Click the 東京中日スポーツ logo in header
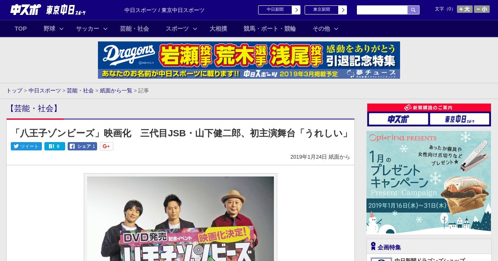498x261 pixels. [x=66, y=10]
